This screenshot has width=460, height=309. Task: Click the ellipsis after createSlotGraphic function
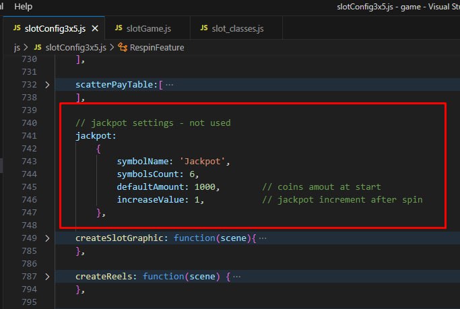point(263,238)
